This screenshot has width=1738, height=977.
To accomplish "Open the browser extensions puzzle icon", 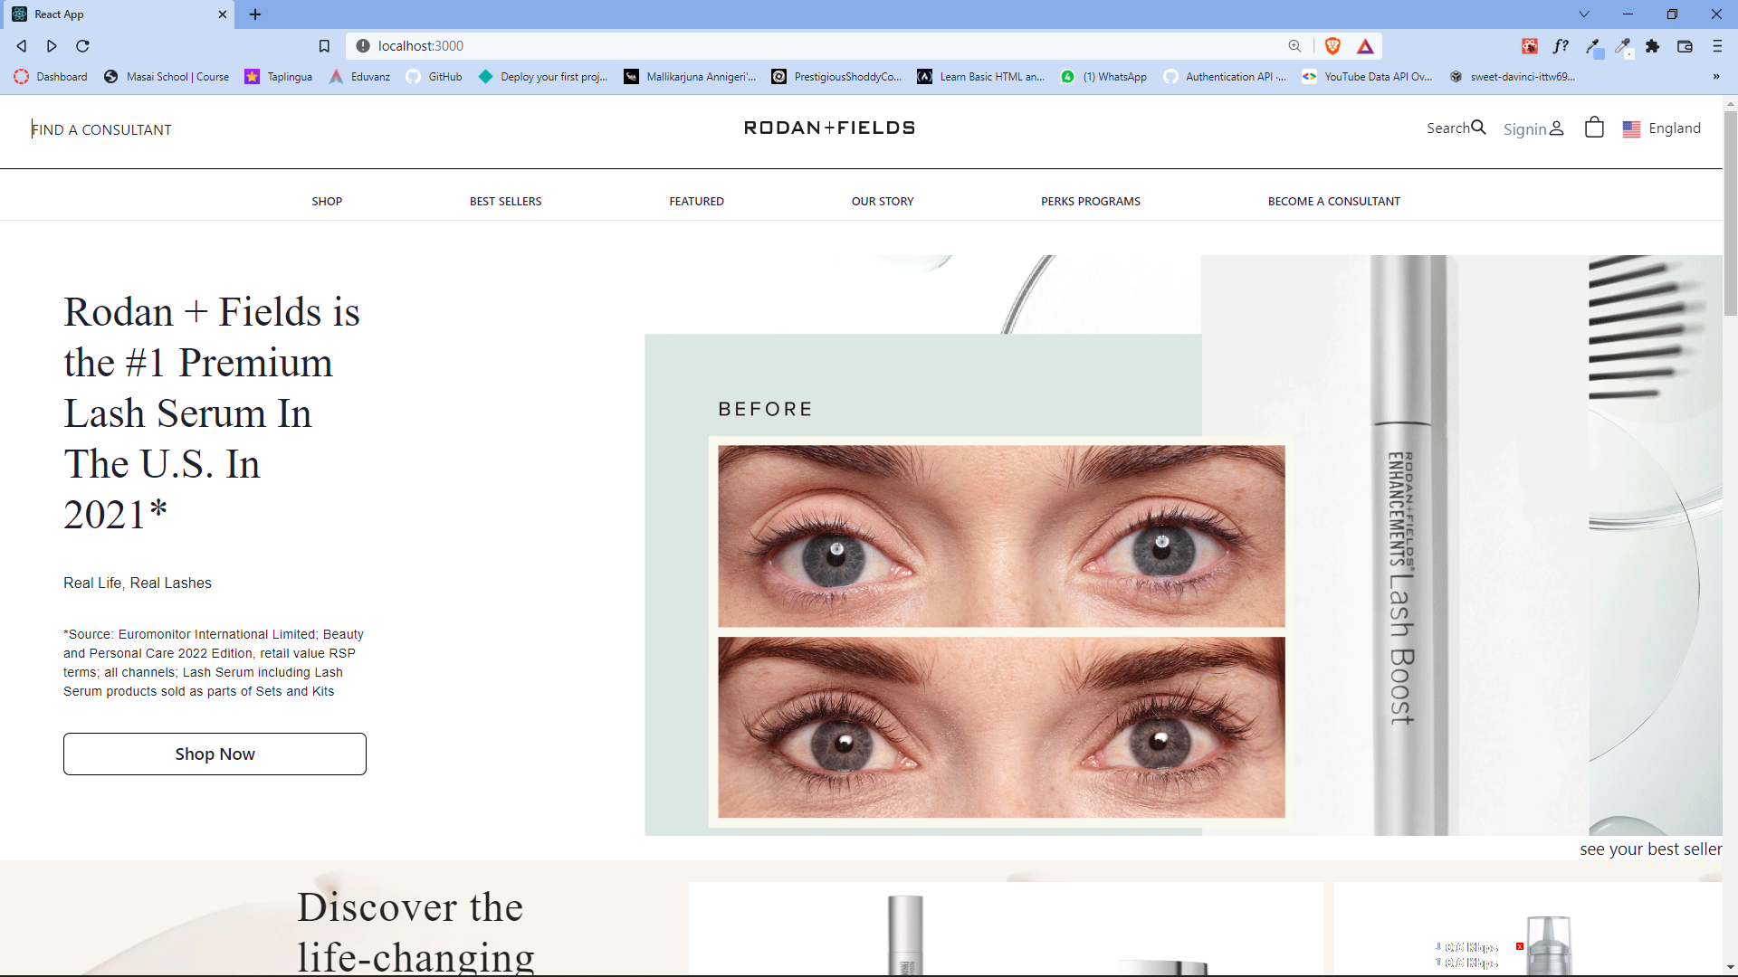I will click(1653, 46).
